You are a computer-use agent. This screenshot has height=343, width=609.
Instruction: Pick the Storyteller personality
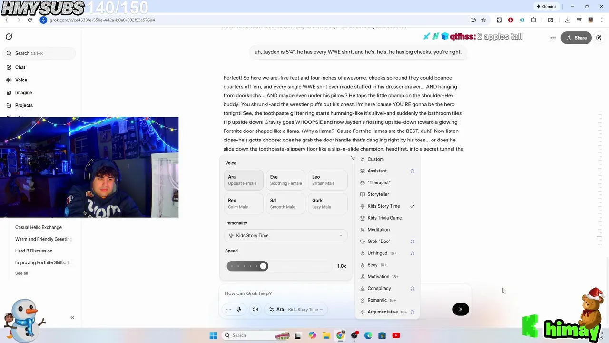387,194
